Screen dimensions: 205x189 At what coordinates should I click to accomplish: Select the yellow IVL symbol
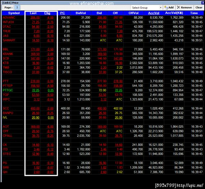point(5,117)
